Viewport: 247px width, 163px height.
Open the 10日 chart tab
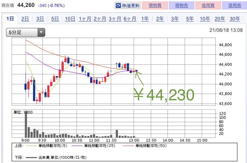click(x=70, y=19)
